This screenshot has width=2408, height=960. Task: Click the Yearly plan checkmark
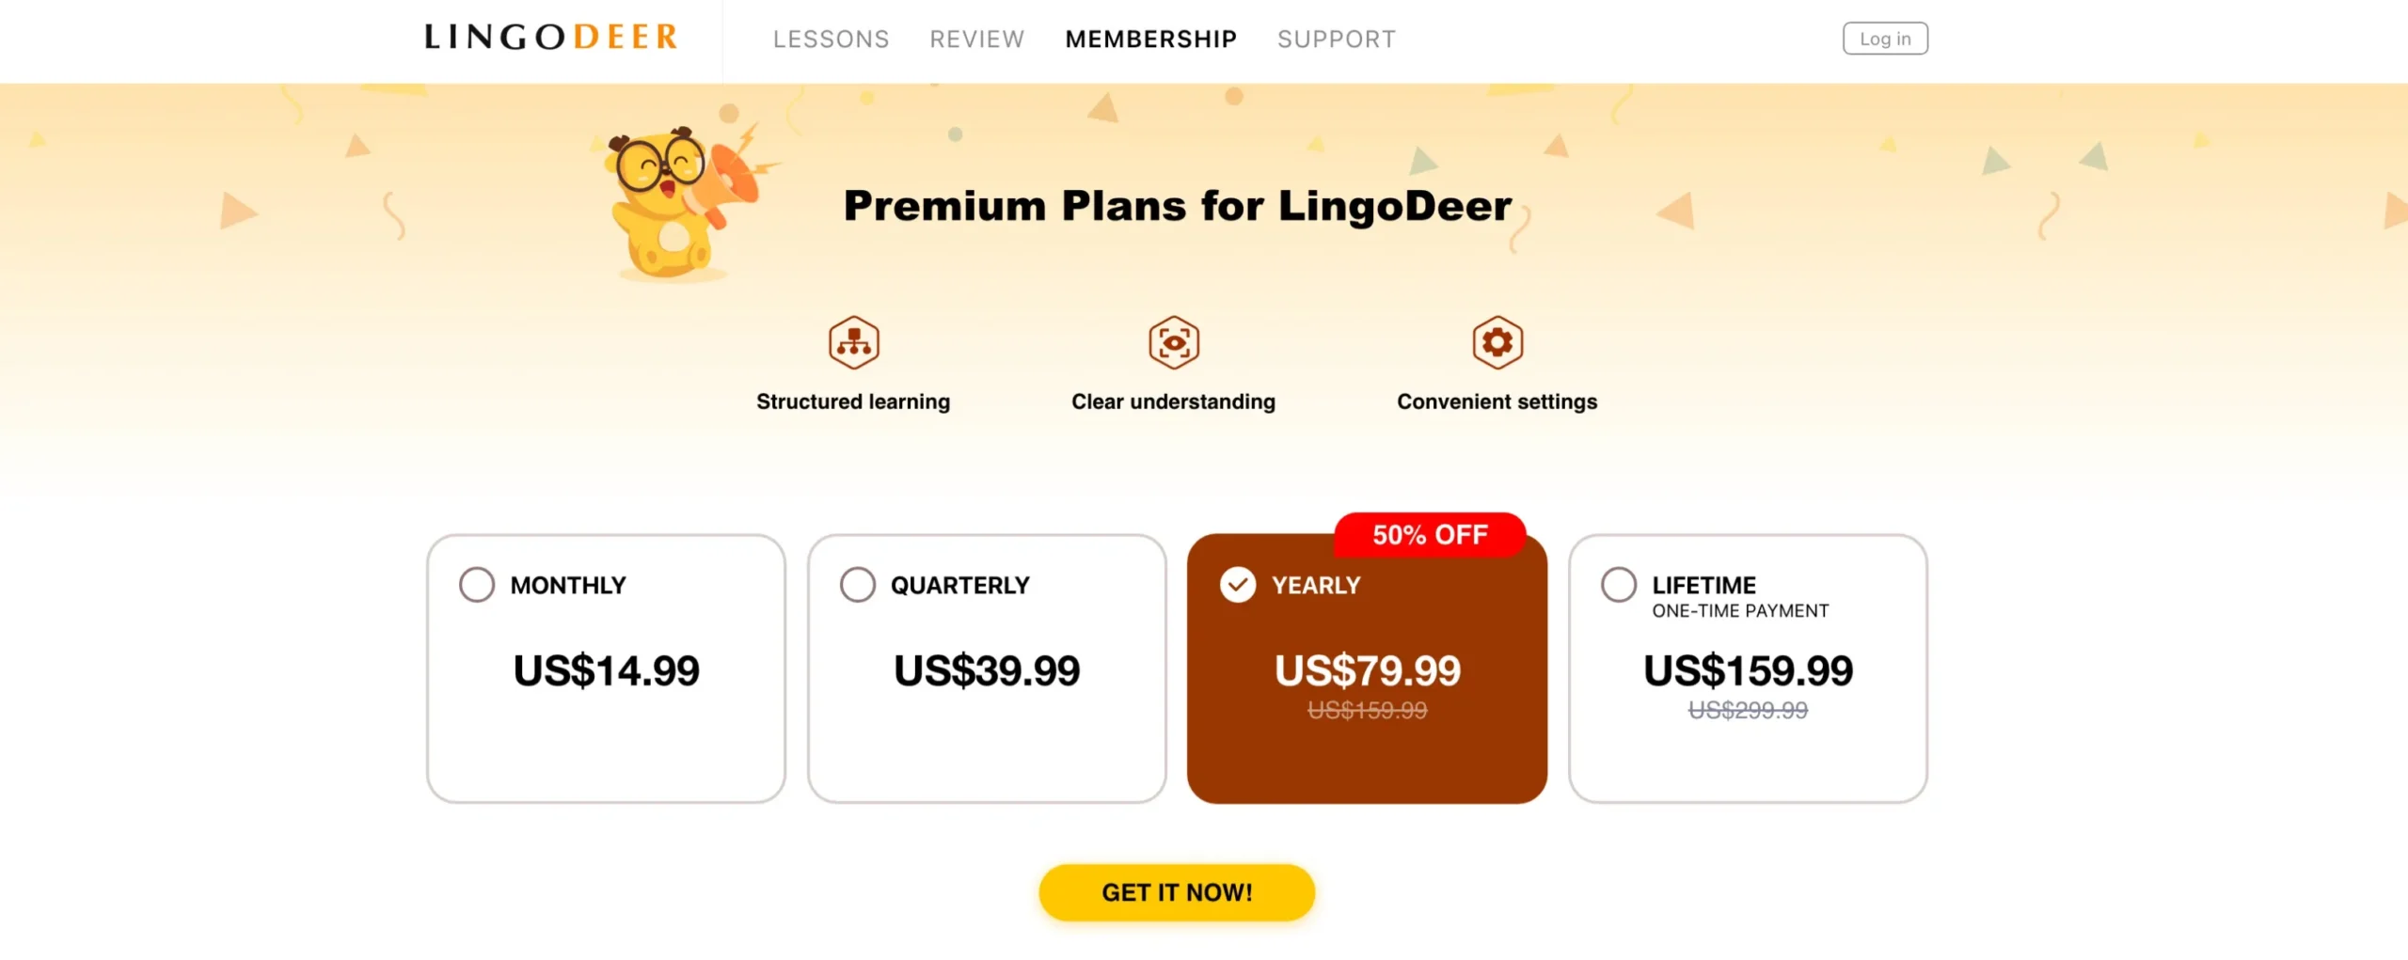click(1238, 585)
